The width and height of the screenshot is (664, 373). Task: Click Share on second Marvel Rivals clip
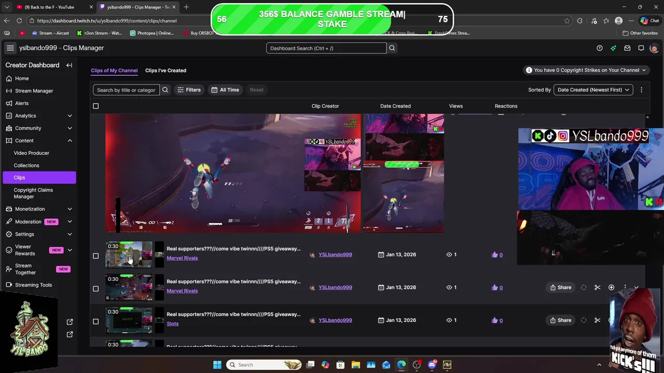coord(561,288)
